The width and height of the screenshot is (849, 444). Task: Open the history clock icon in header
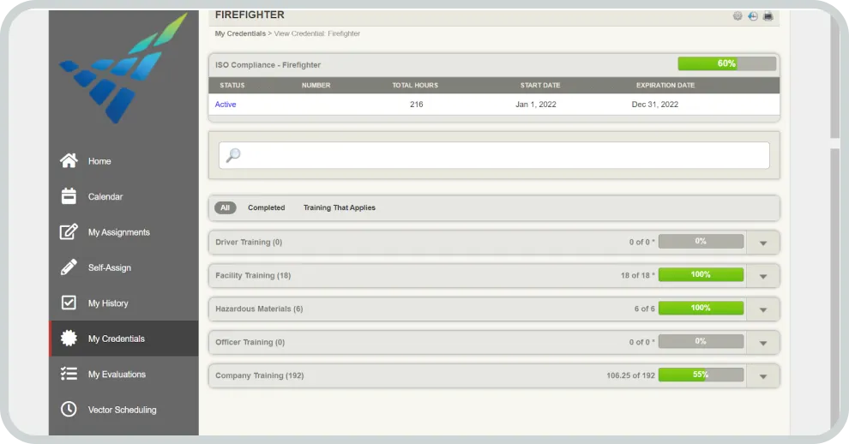coord(753,16)
